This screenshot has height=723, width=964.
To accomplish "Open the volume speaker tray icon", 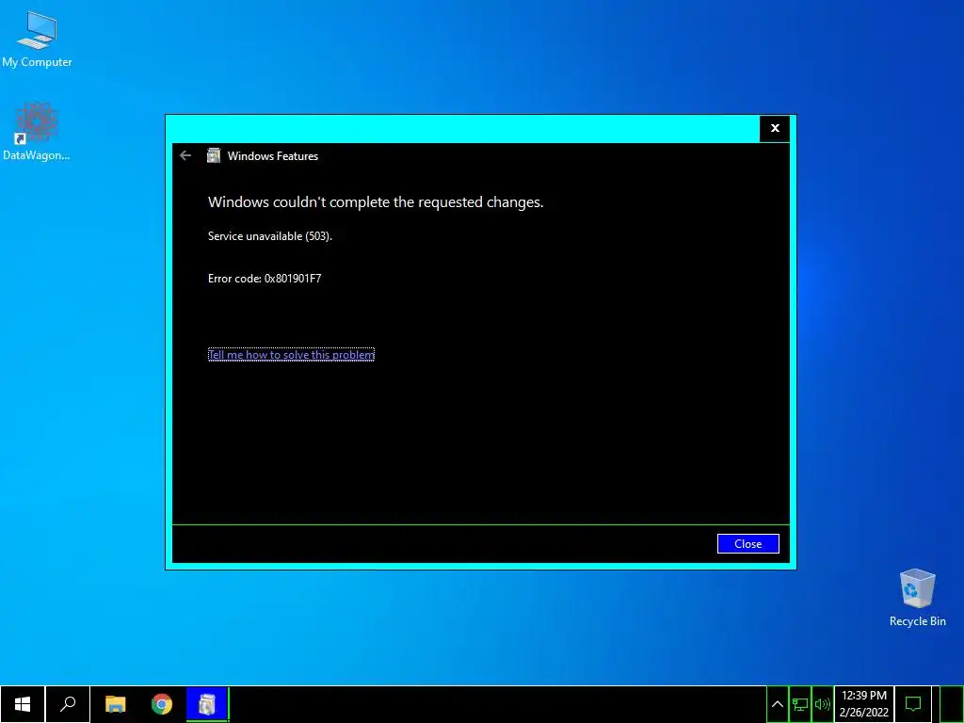I will 822,704.
